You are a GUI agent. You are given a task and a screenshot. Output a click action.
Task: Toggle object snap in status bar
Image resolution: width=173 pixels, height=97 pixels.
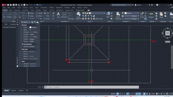click(139, 94)
